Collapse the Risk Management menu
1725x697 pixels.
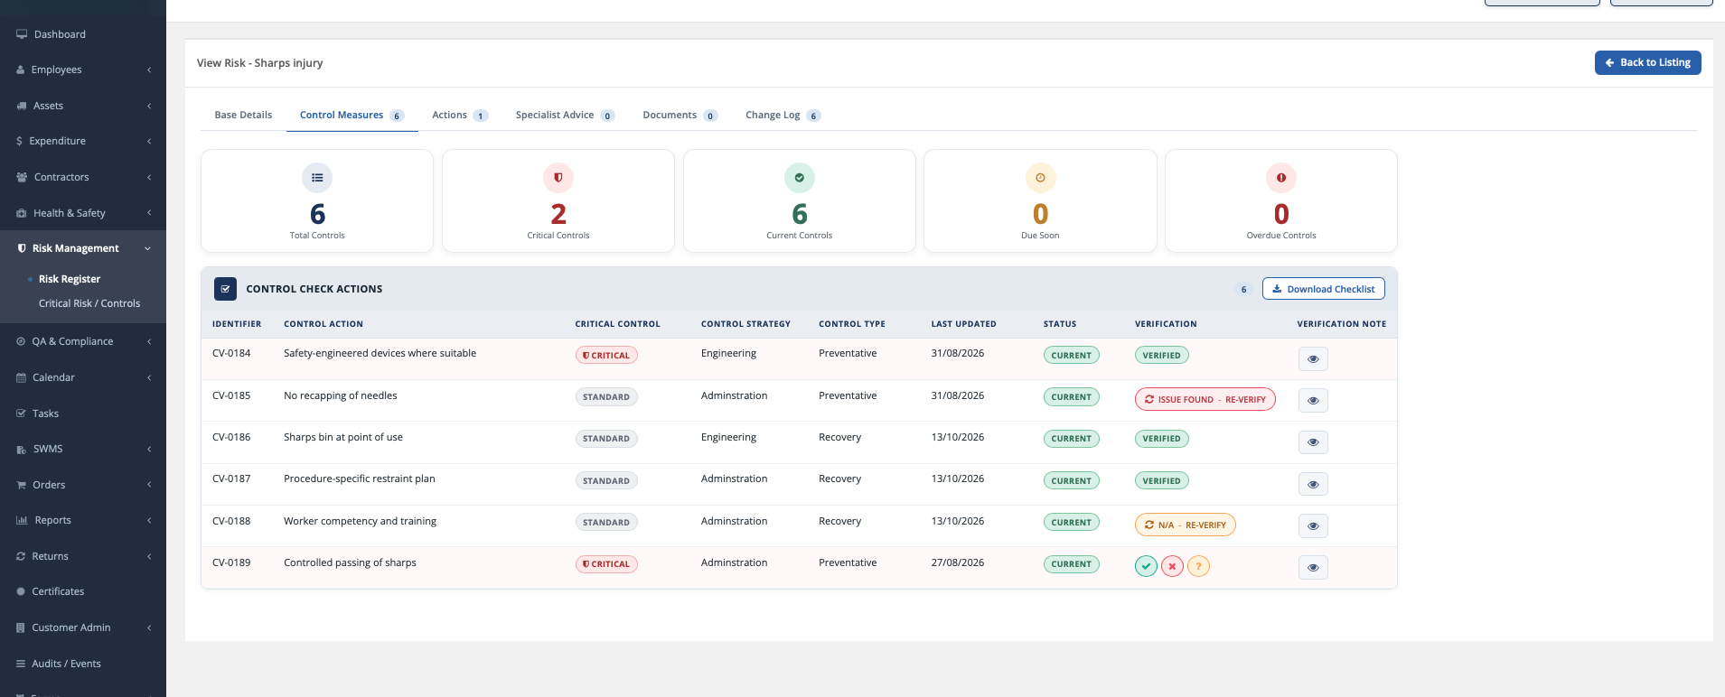pyautogui.click(x=83, y=248)
